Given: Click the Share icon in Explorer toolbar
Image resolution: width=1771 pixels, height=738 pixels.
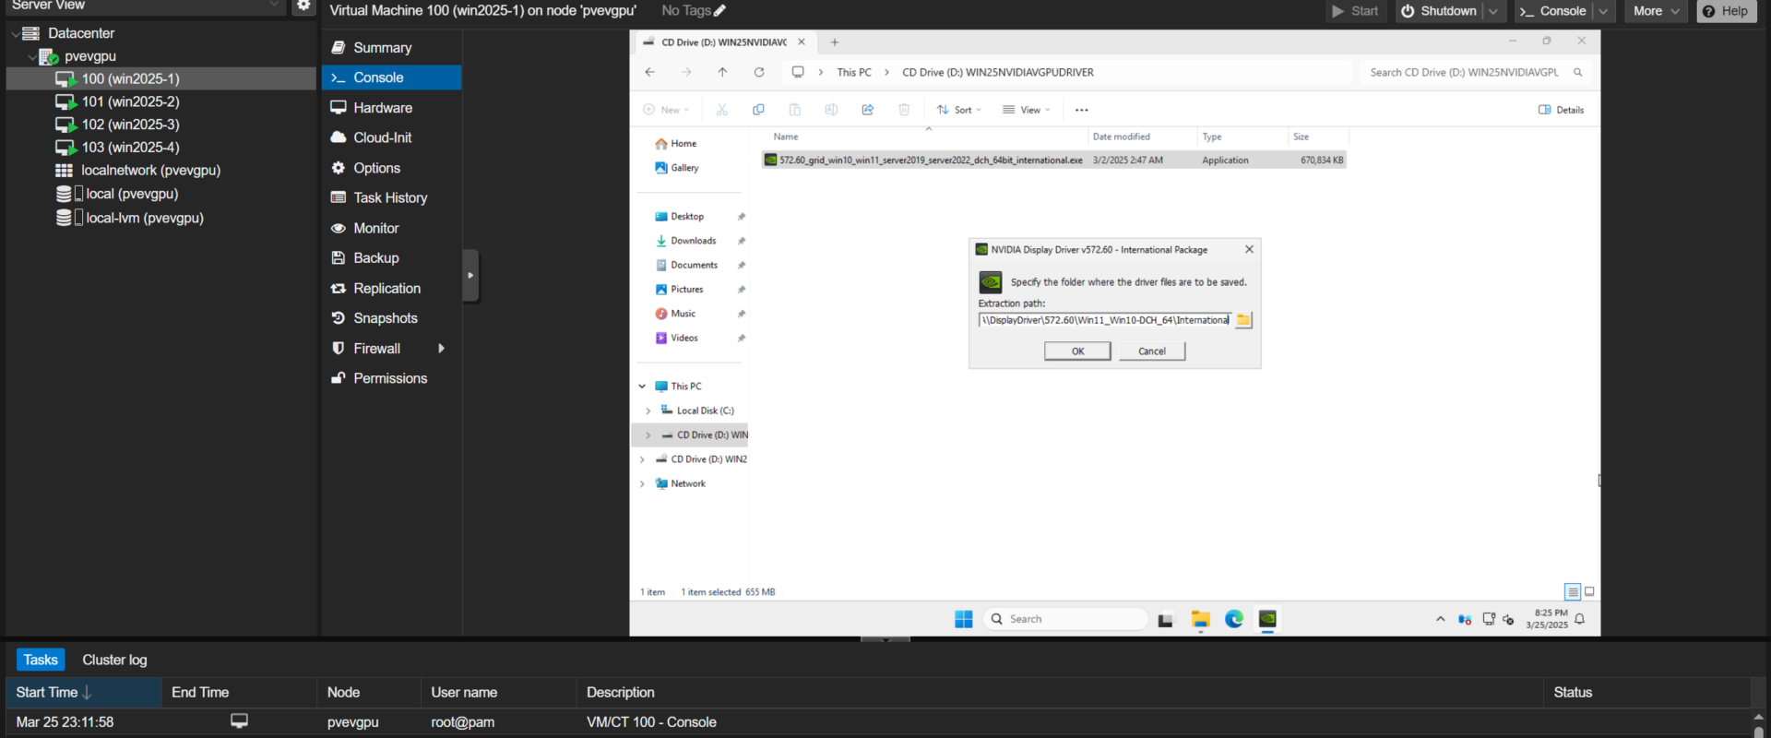Looking at the screenshot, I should (867, 110).
